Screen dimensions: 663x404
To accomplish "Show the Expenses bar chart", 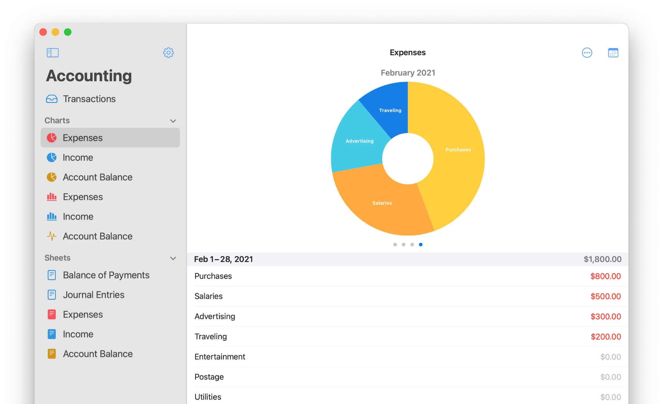I will pos(83,197).
